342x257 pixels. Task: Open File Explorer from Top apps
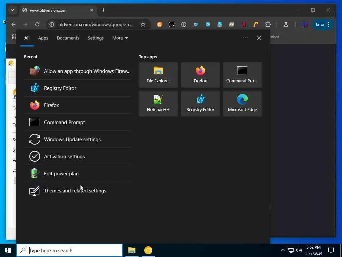158,75
